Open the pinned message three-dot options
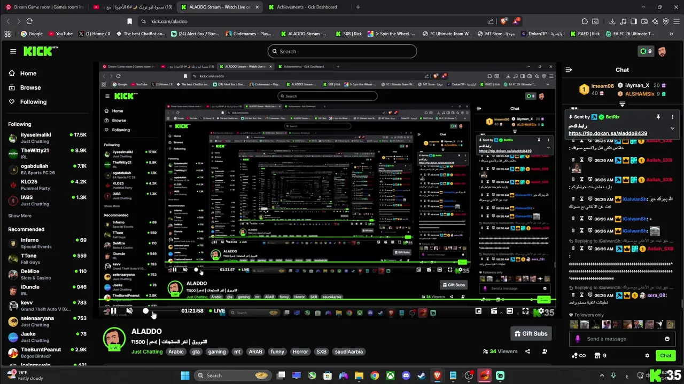Viewport: 684px width, 384px height. 672,117
